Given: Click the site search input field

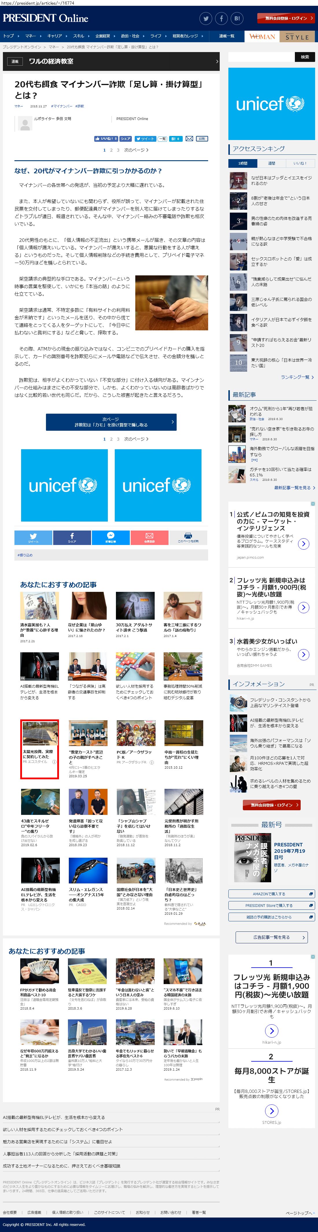Looking at the screenshot, I should 261,57.
